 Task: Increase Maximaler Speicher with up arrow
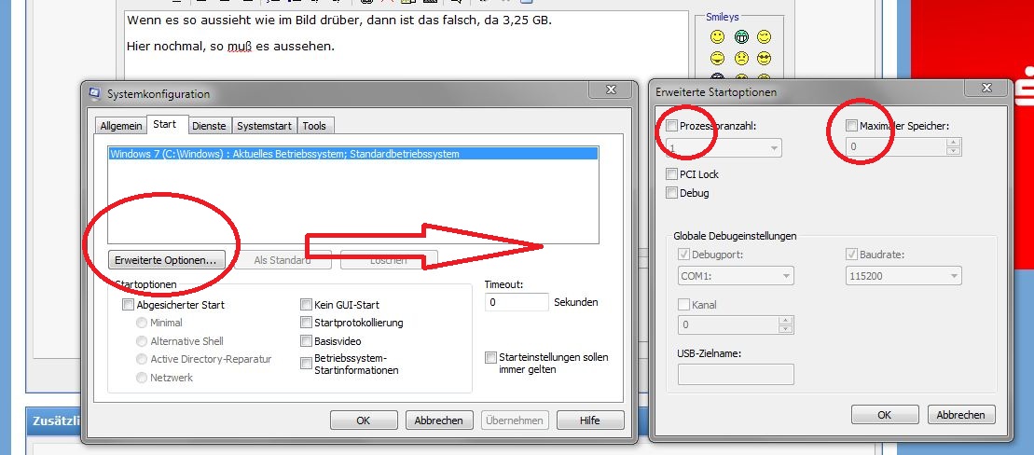pyautogui.click(x=953, y=143)
